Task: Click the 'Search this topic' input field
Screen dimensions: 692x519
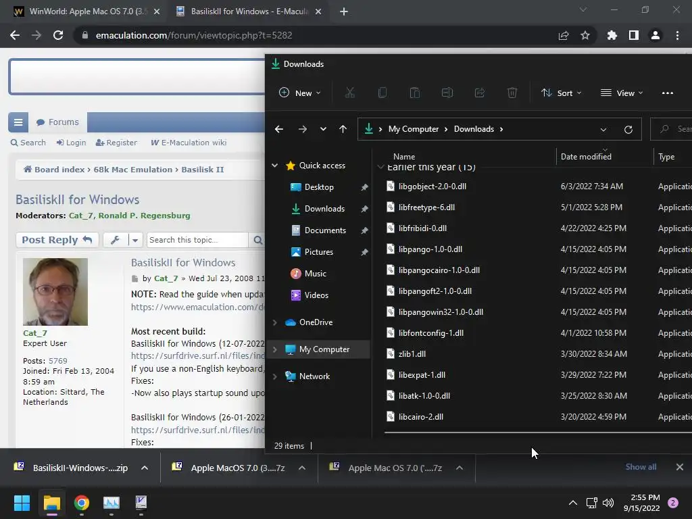Action: tap(197, 240)
